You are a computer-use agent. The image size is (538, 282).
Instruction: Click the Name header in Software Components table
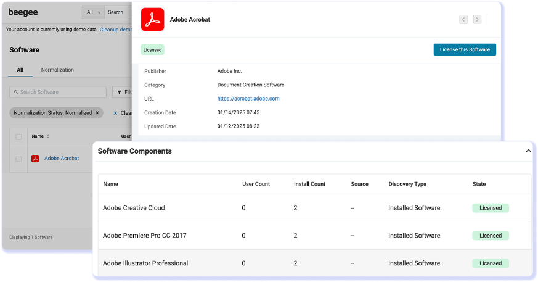[x=110, y=184]
